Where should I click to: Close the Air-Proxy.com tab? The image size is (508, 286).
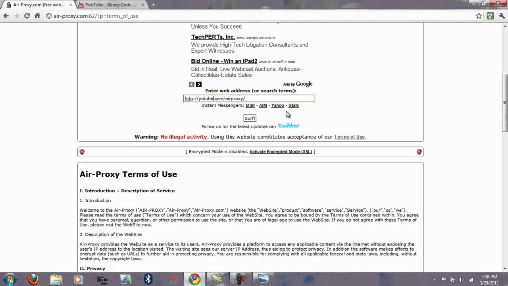tap(71, 5)
